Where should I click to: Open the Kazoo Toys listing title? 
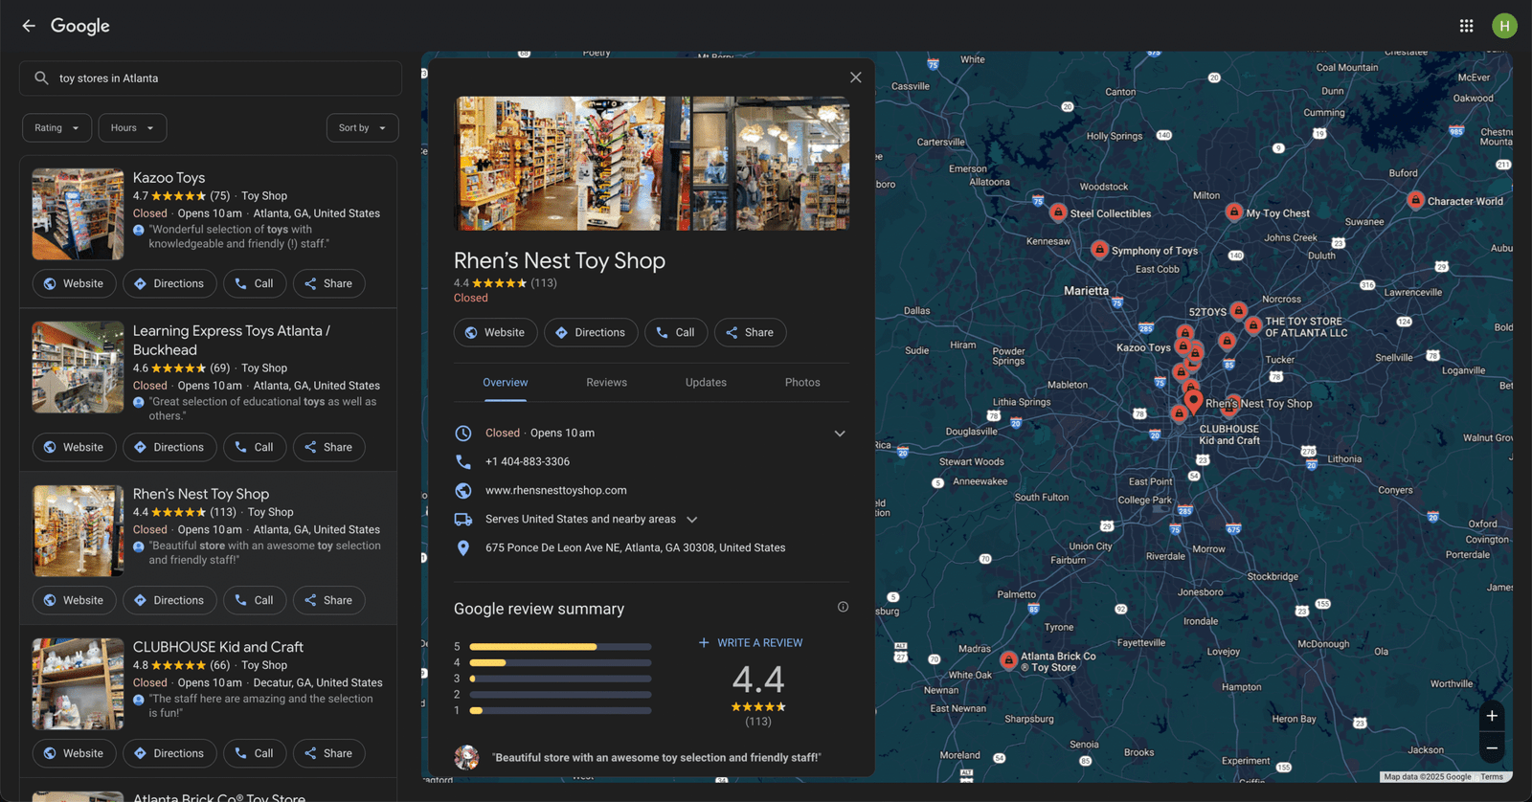point(169,178)
